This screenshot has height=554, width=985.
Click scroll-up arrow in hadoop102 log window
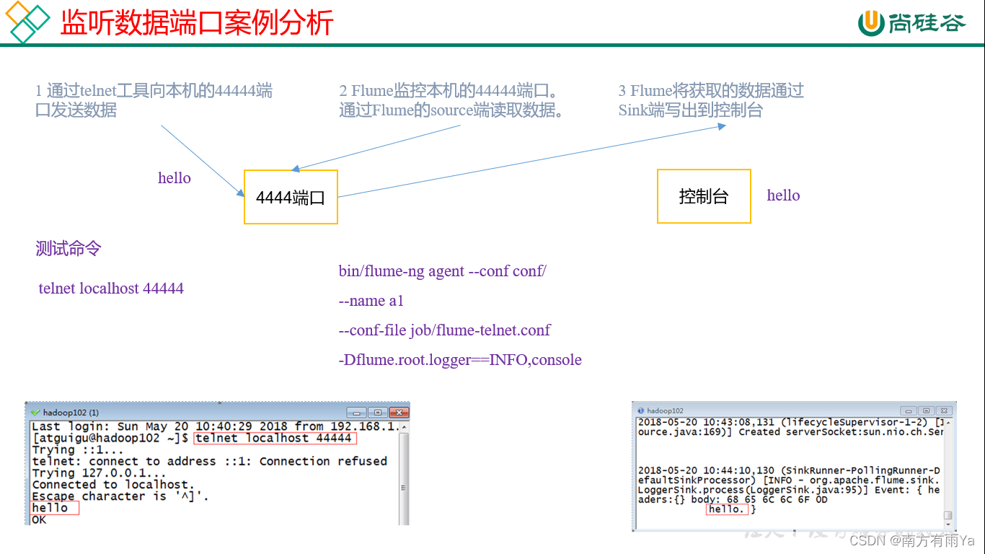pos(948,422)
